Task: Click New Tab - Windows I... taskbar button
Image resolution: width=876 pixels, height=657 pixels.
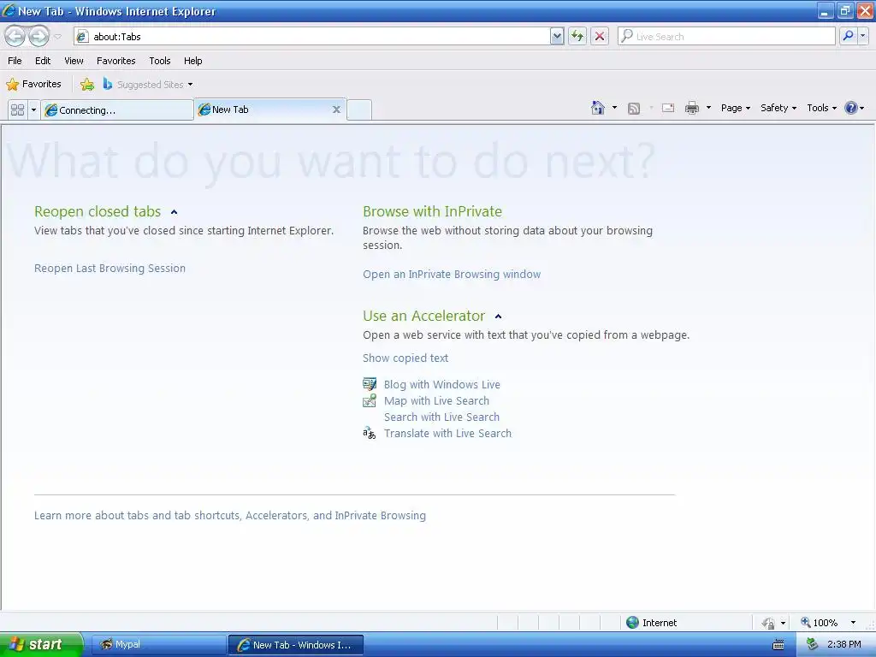Action: (x=296, y=645)
